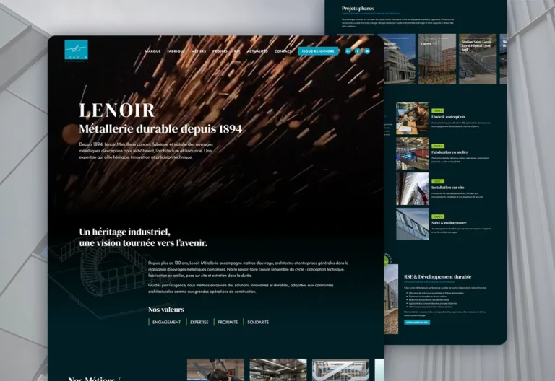Open the Carret project card
The height and width of the screenshot is (381, 555).
437,59
